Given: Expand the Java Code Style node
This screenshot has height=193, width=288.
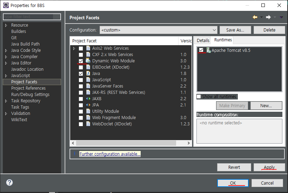Looking at the screenshot, I should [6, 50].
